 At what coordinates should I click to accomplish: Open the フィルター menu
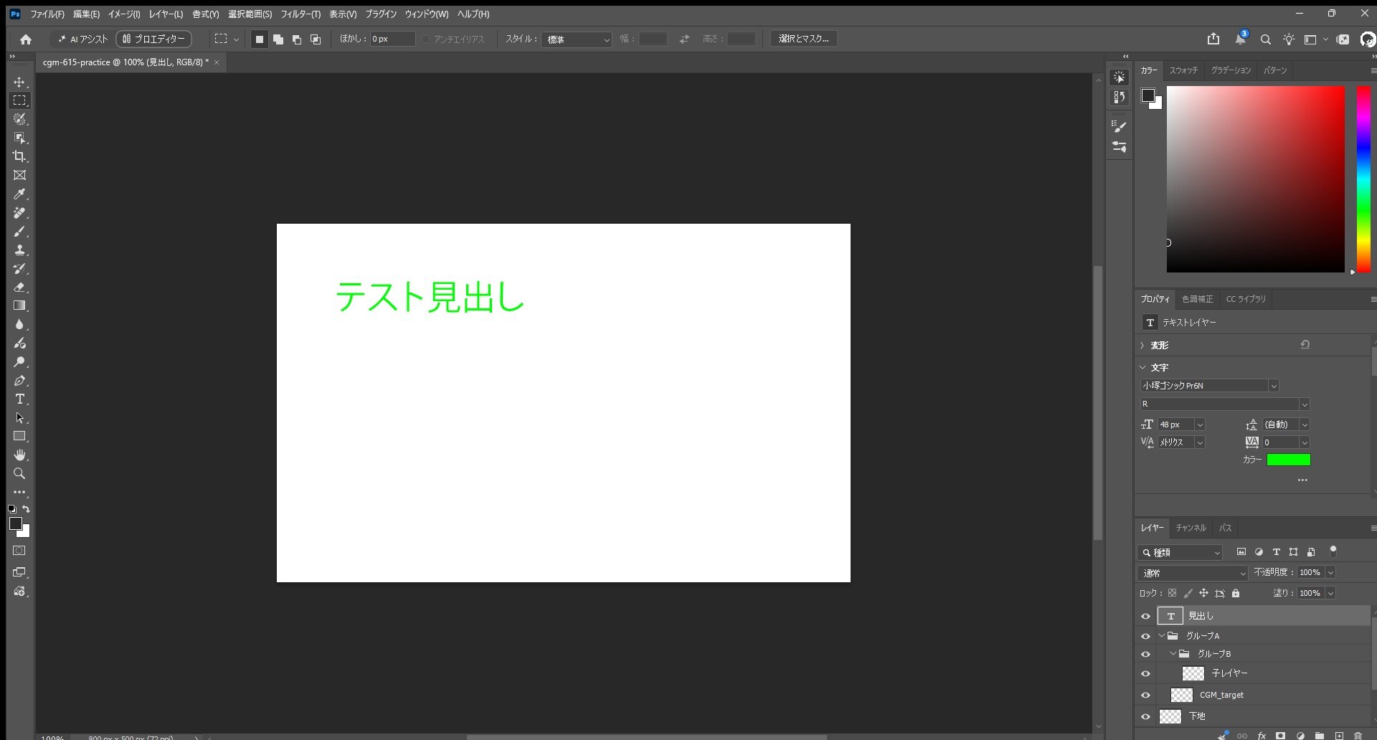point(301,14)
